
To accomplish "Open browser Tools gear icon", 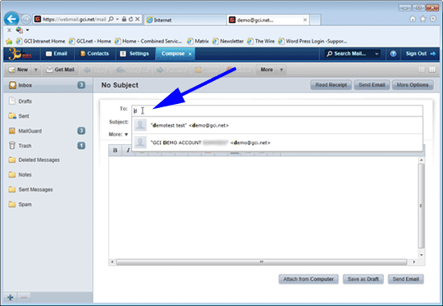I will click(x=433, y=19).
